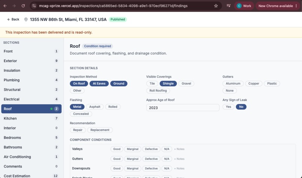Mark Downspouts as Marginal
Screen dimensions: 302x178
point(133,168)
